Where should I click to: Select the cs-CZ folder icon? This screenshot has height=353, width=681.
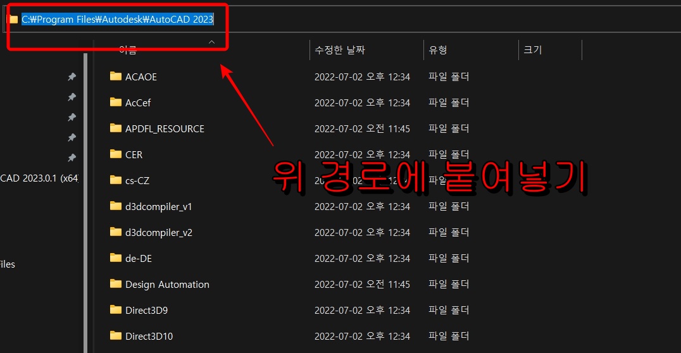116,180
